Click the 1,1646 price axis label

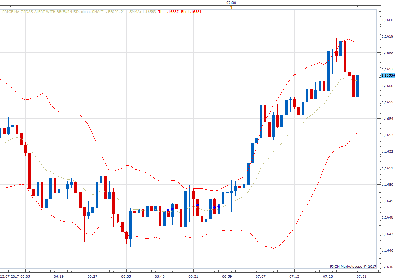point(387,250)
